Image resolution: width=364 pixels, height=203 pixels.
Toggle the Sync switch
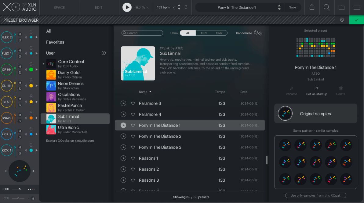click(138, 7)
